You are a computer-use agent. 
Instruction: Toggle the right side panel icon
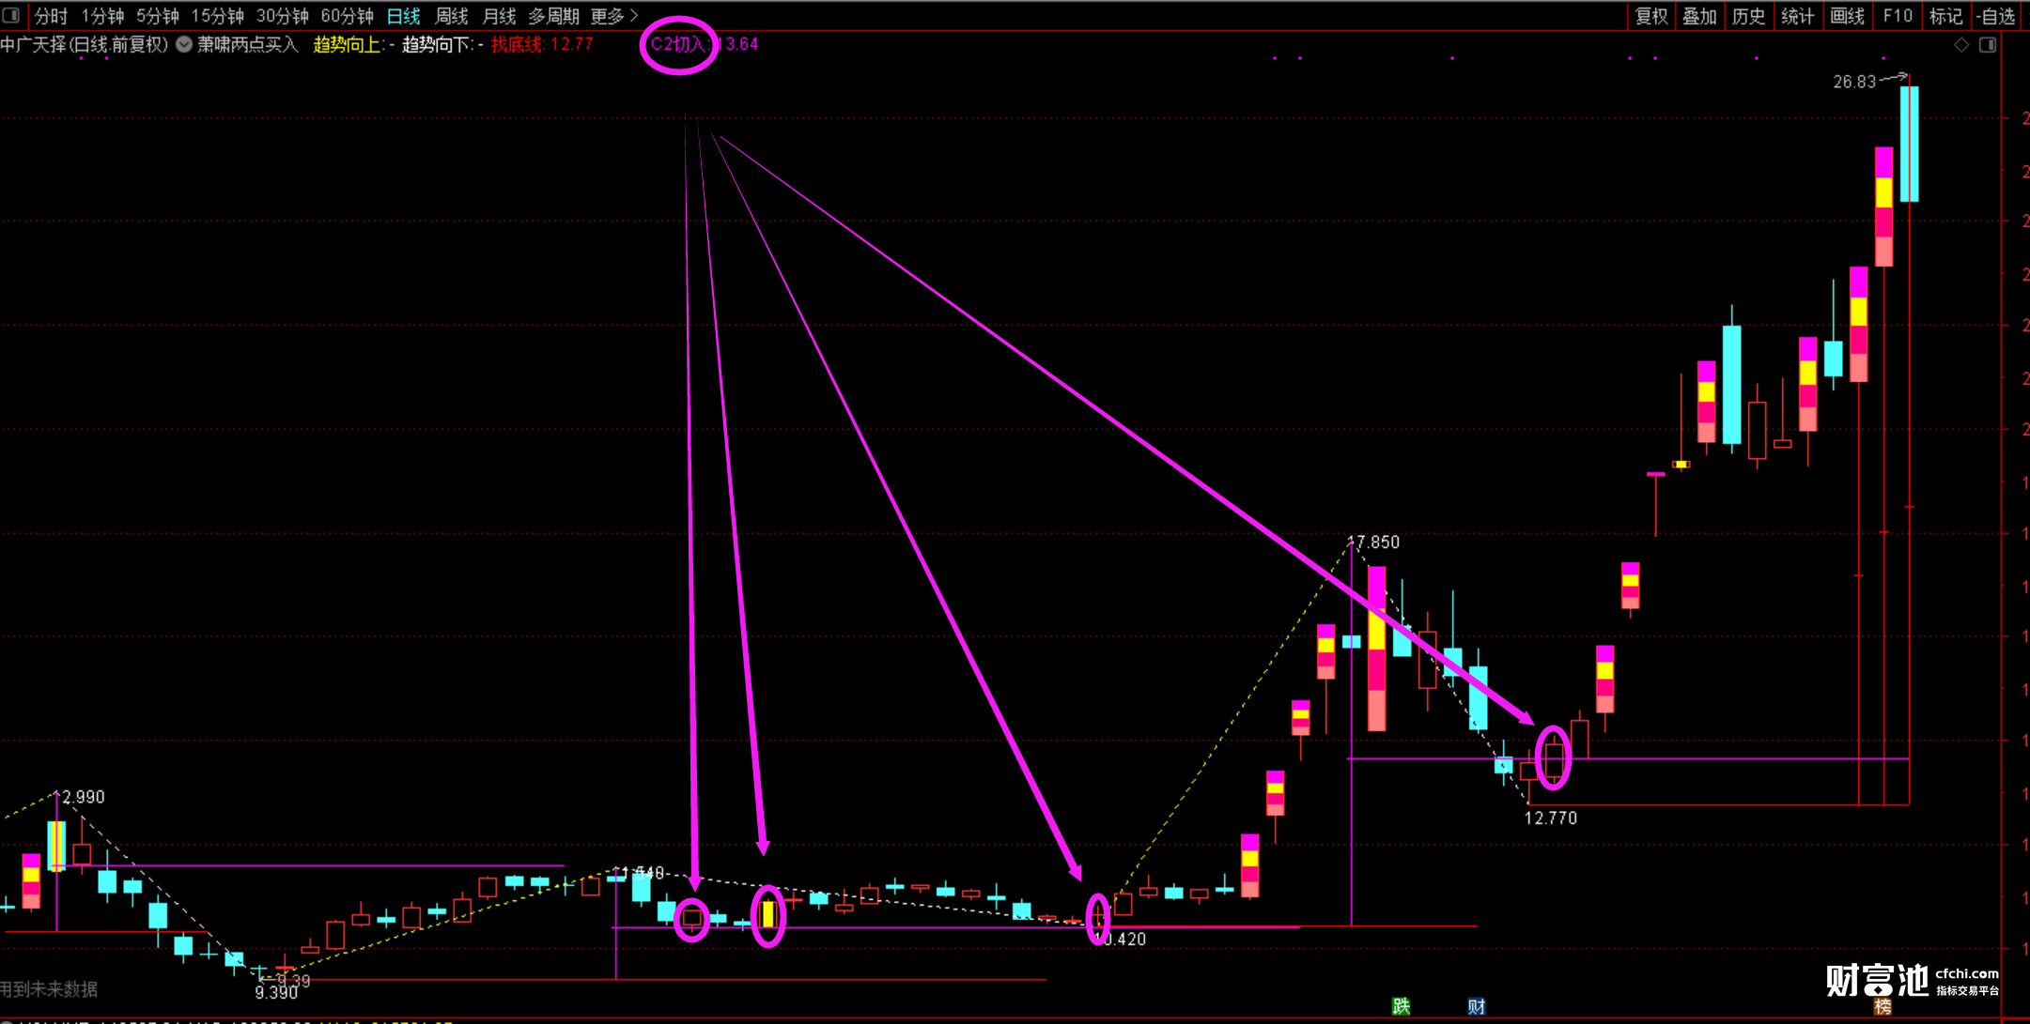click(x=1988, y=45)
